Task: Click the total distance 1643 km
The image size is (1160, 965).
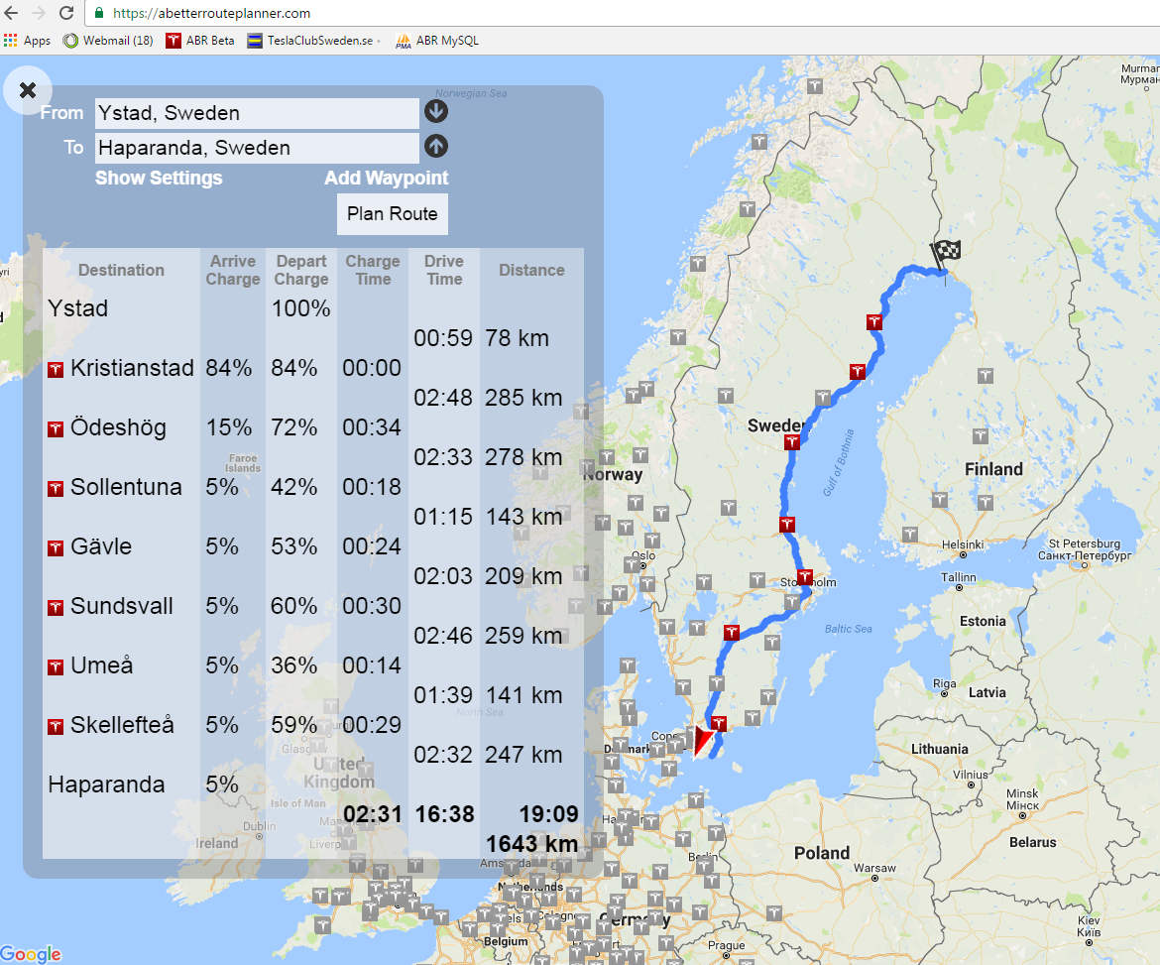Action: (531, 844)
